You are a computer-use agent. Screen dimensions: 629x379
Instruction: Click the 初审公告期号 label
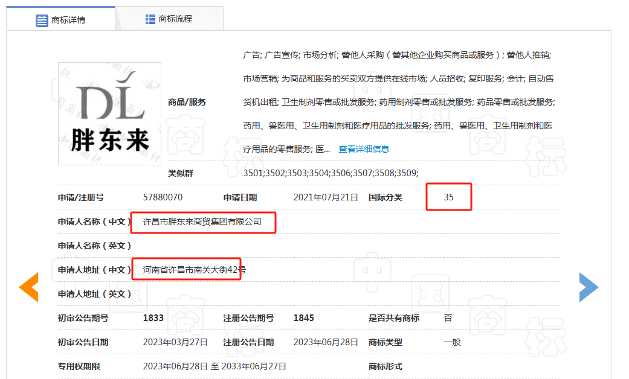pyautogui.click(x=83, y=318)
